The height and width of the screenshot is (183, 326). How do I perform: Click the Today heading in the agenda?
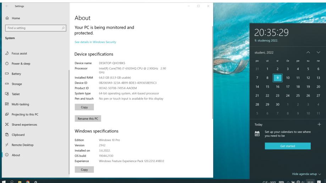tap(259, 125)
